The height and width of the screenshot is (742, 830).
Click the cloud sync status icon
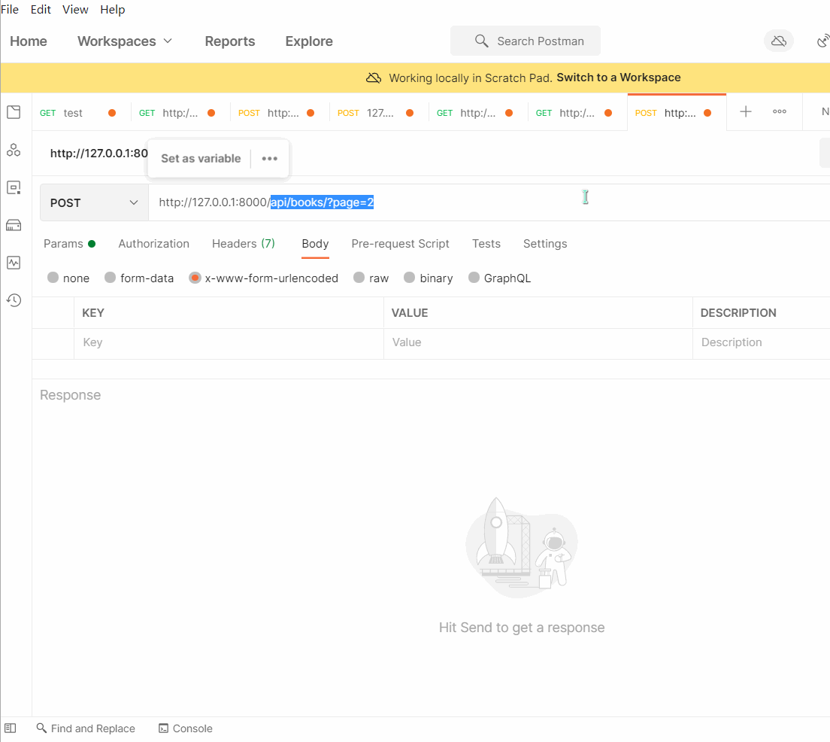pos(778,41)
